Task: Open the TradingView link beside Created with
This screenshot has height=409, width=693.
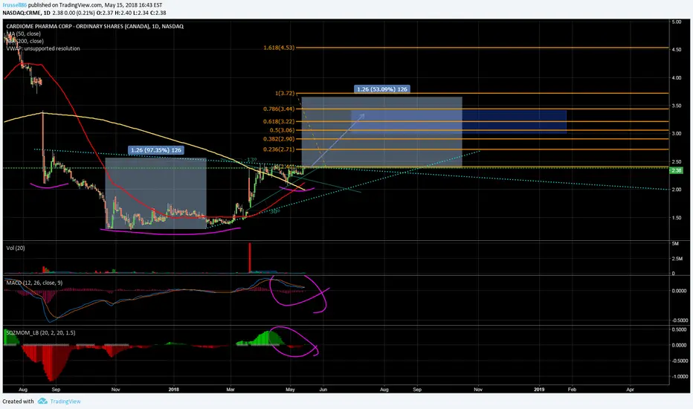Action: click(65, 402)
